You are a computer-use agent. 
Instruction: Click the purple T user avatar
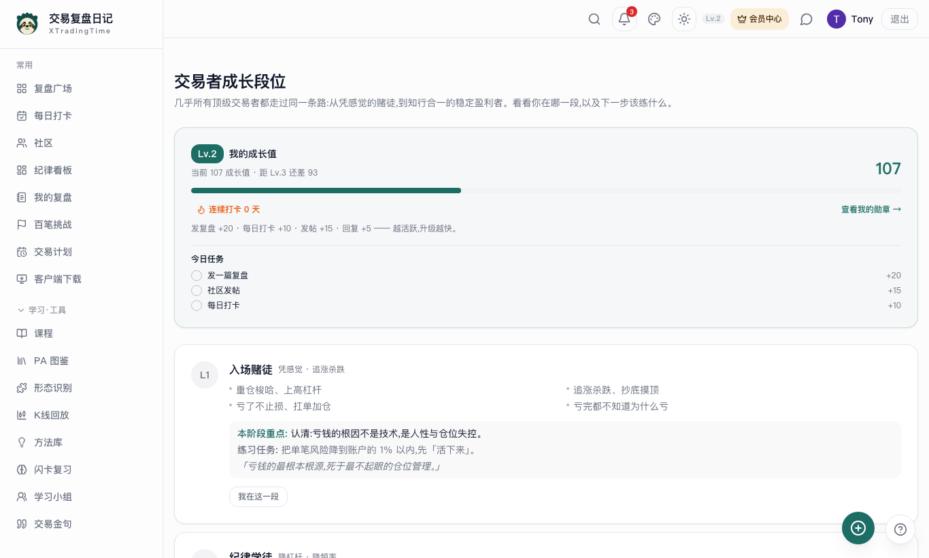tap(837, 19)
